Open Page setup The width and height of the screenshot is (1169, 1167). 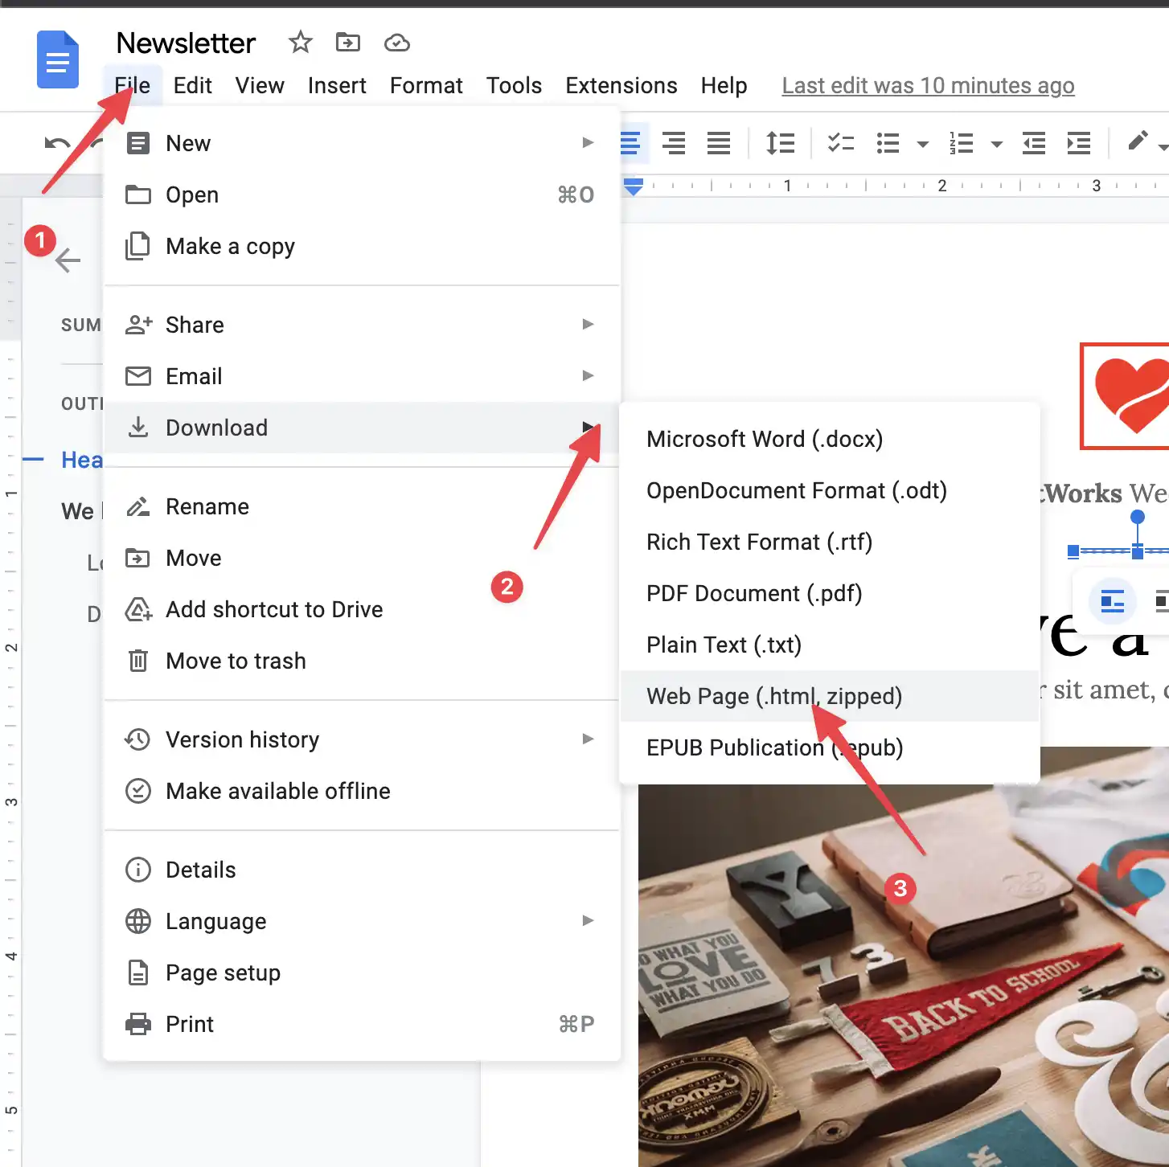point(362,972)
